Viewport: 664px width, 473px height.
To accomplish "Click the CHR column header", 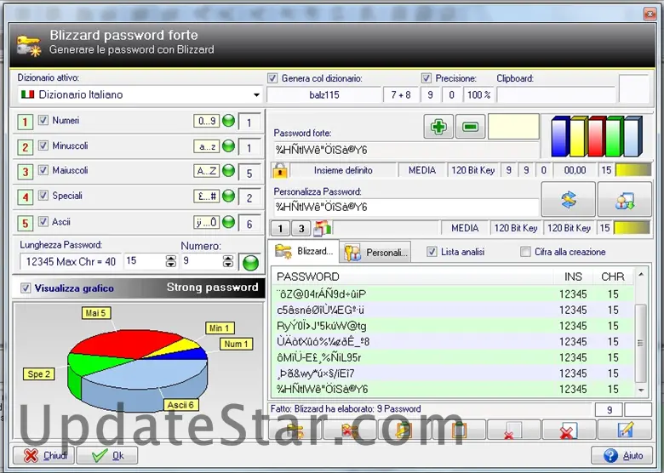I will [613, 276].
